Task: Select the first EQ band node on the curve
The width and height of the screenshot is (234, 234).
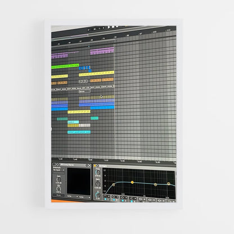Action: coord(114,185)
